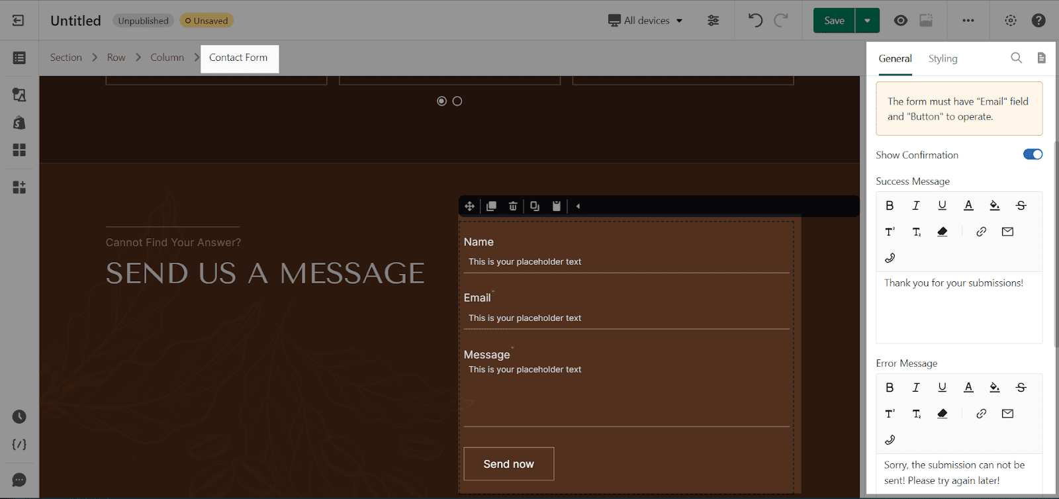Switch to the Styling tab
The image size is (1059, 499).
click(943, 58)
